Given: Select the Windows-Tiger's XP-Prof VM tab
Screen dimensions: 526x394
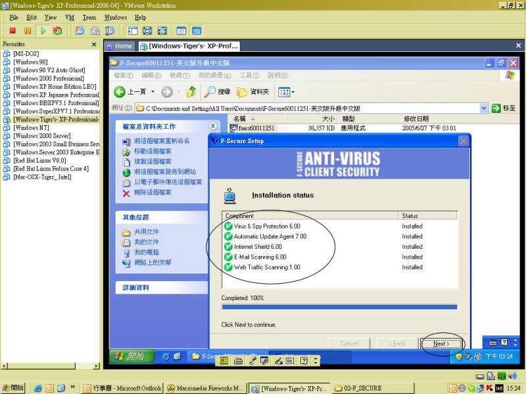Looking at the screenshot, I should coord(189,46).
